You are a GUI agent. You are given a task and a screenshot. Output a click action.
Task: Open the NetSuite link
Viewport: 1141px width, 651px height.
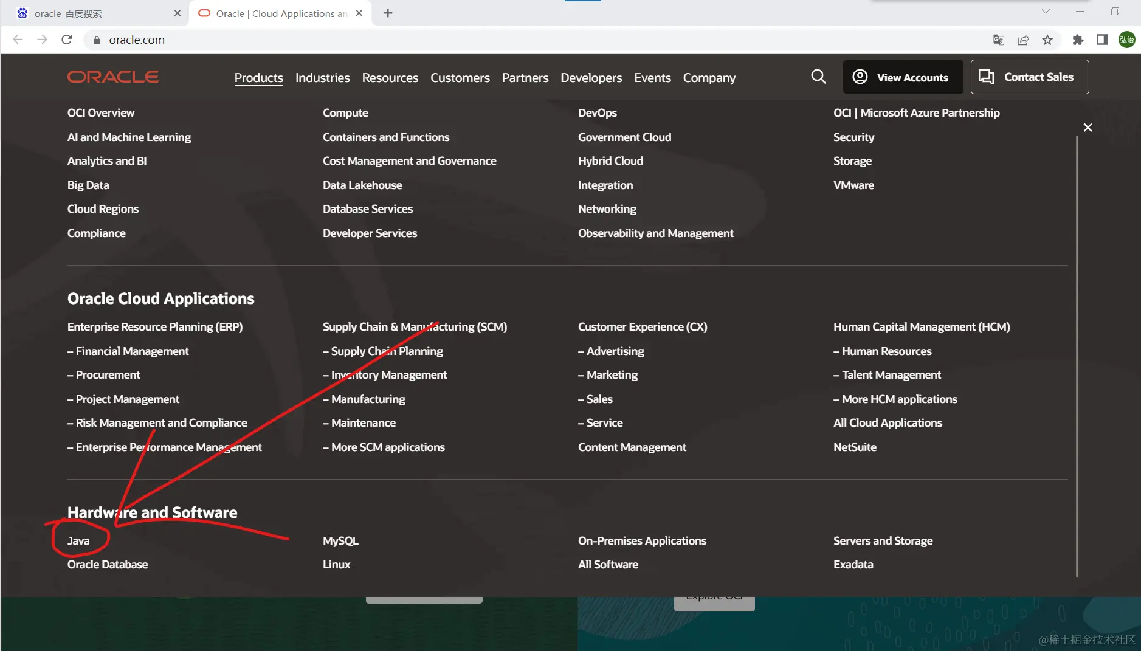tap(855, 447)
